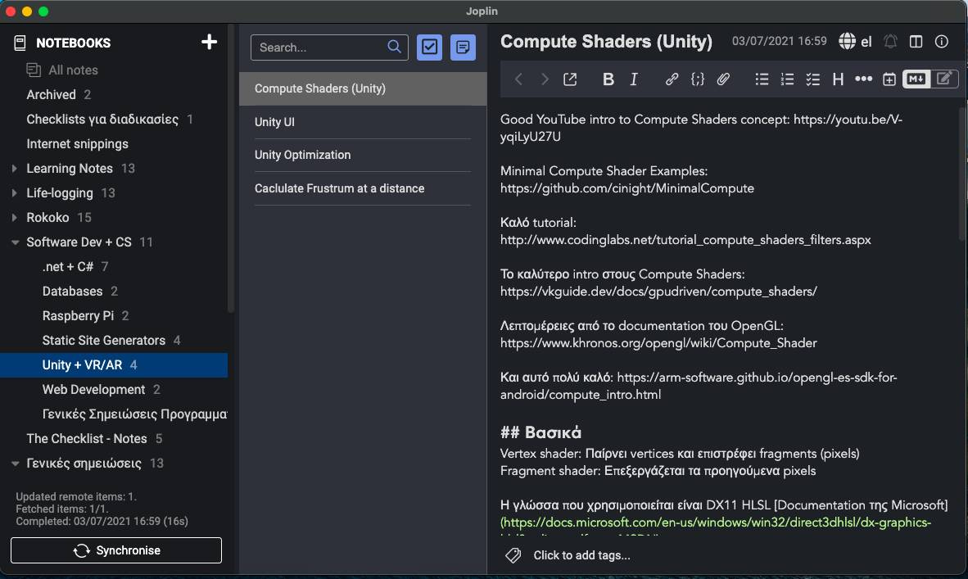This screenshot has width=968, height=579.
Task: Click the search magnifier icon
Action: [394, 47]
